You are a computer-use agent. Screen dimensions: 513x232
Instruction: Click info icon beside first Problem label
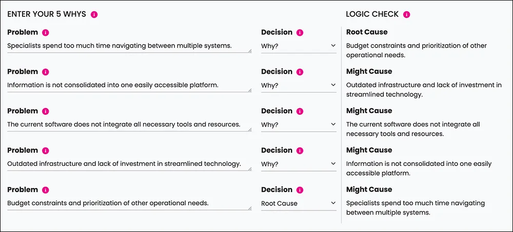(46, 33)
